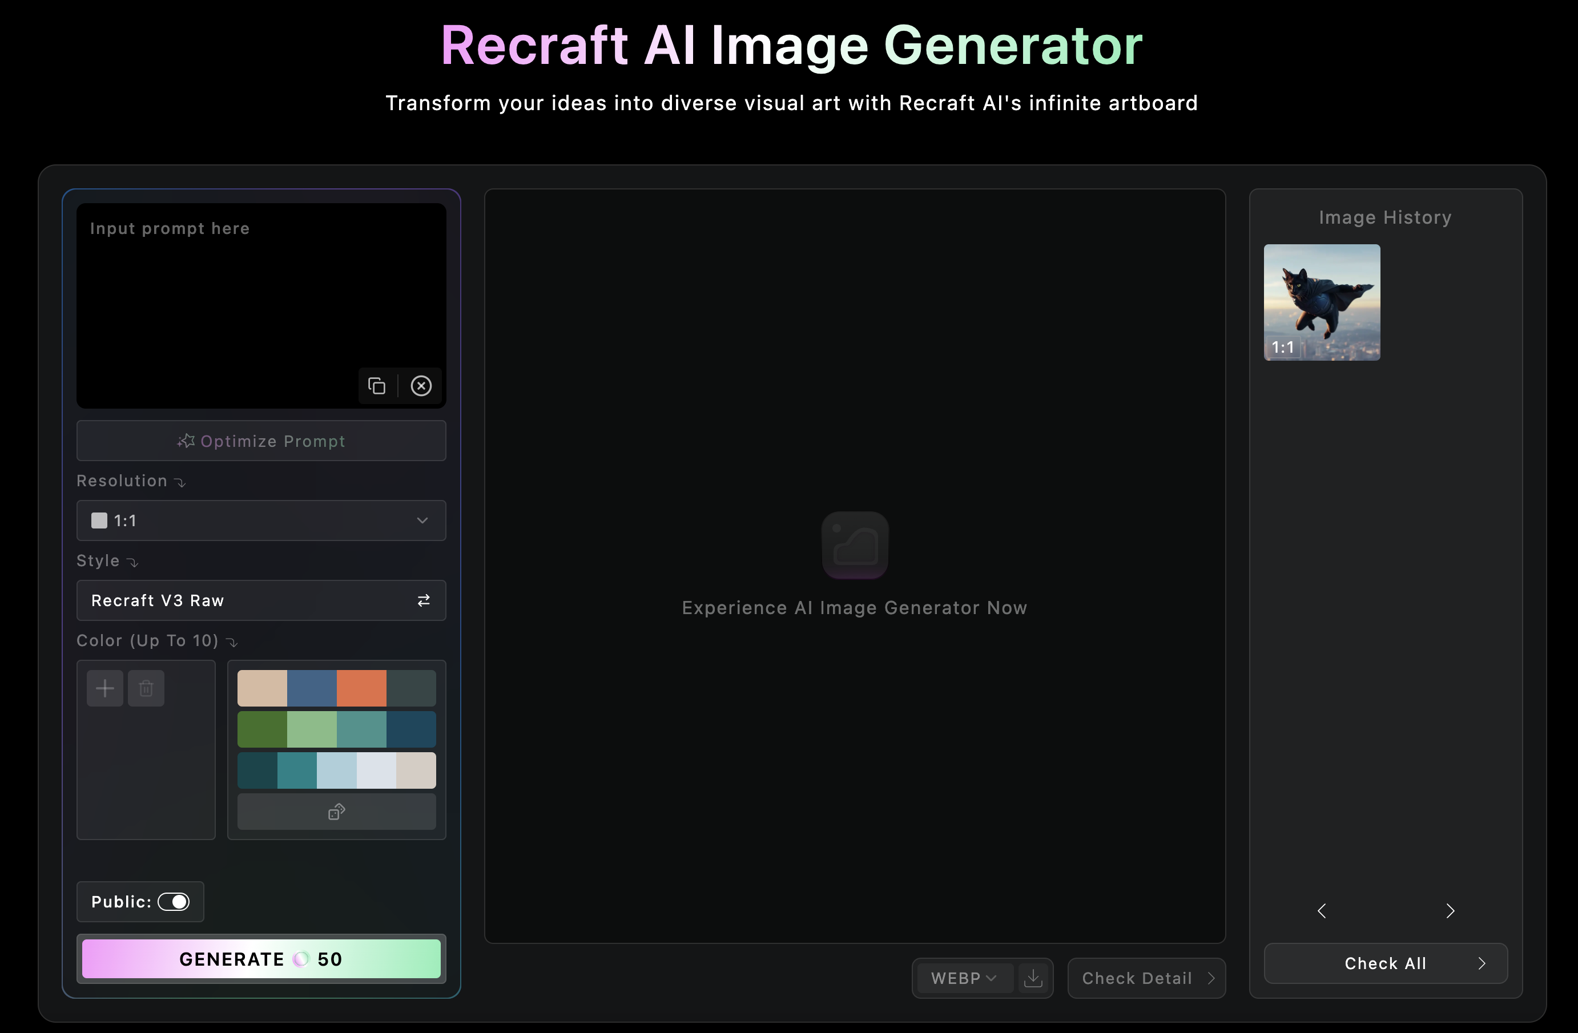Select the teal color palette row
The height and width of the screenshot is (1033, 1578).
coord(336,769)
